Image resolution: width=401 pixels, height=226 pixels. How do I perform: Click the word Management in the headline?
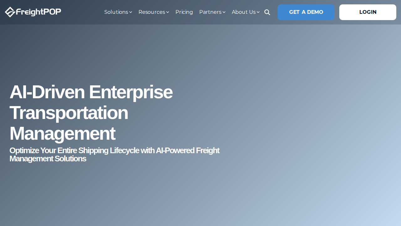coord(62,134)
